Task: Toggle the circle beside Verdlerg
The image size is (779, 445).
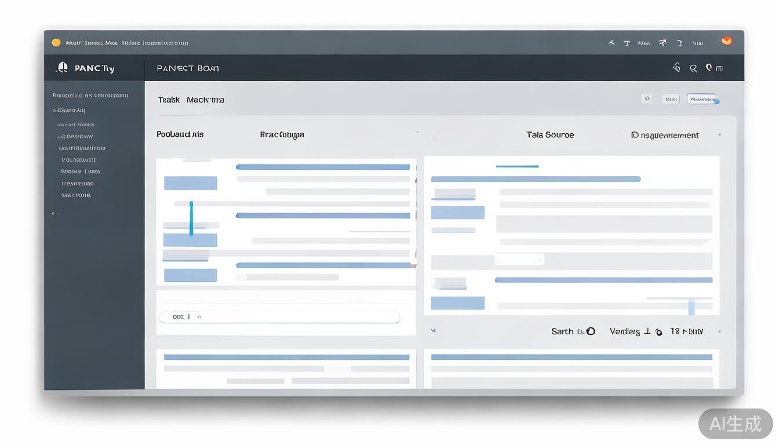Action: [658, 332]
